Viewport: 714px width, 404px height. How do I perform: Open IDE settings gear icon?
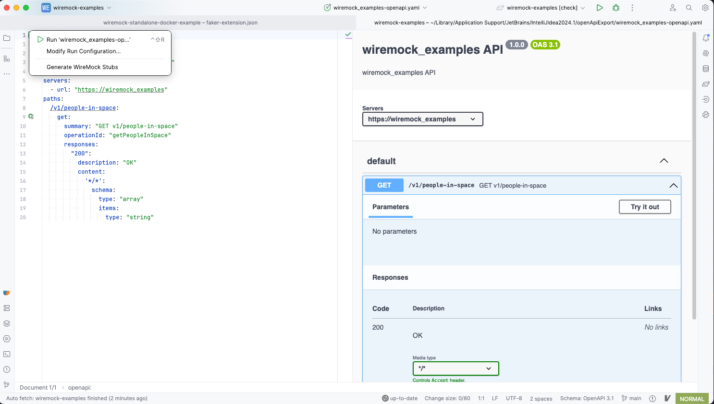(705, 8)
